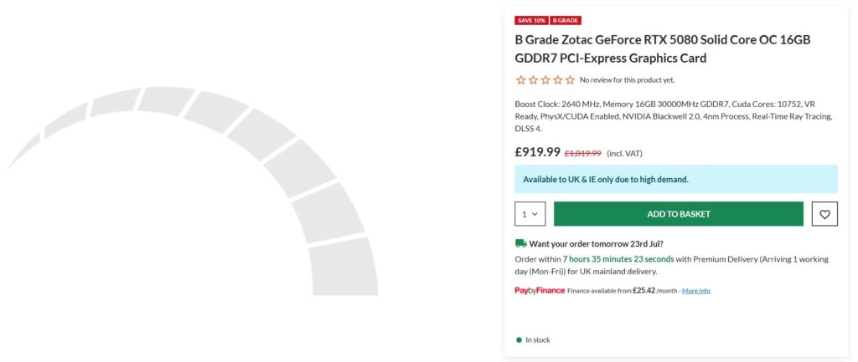Click the first rating star
This screenshot has width=858, height=362.
521,80
